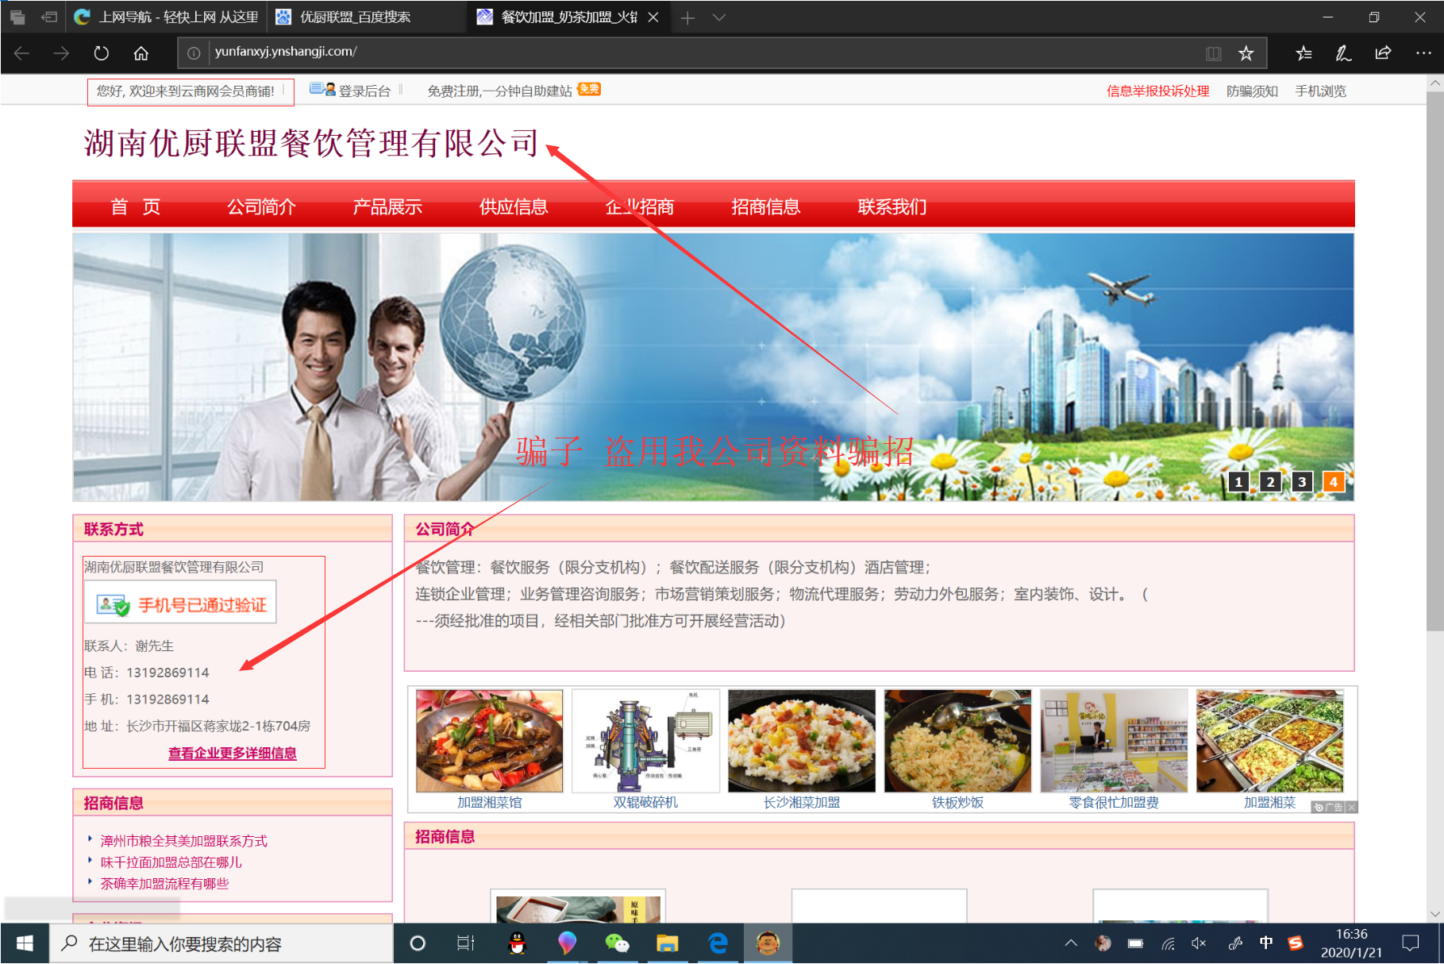Image resolution: width=1444 pixels, height=964 pixels.
Task: Expand the browser tab list chevron
Action: tap(718, 17)
